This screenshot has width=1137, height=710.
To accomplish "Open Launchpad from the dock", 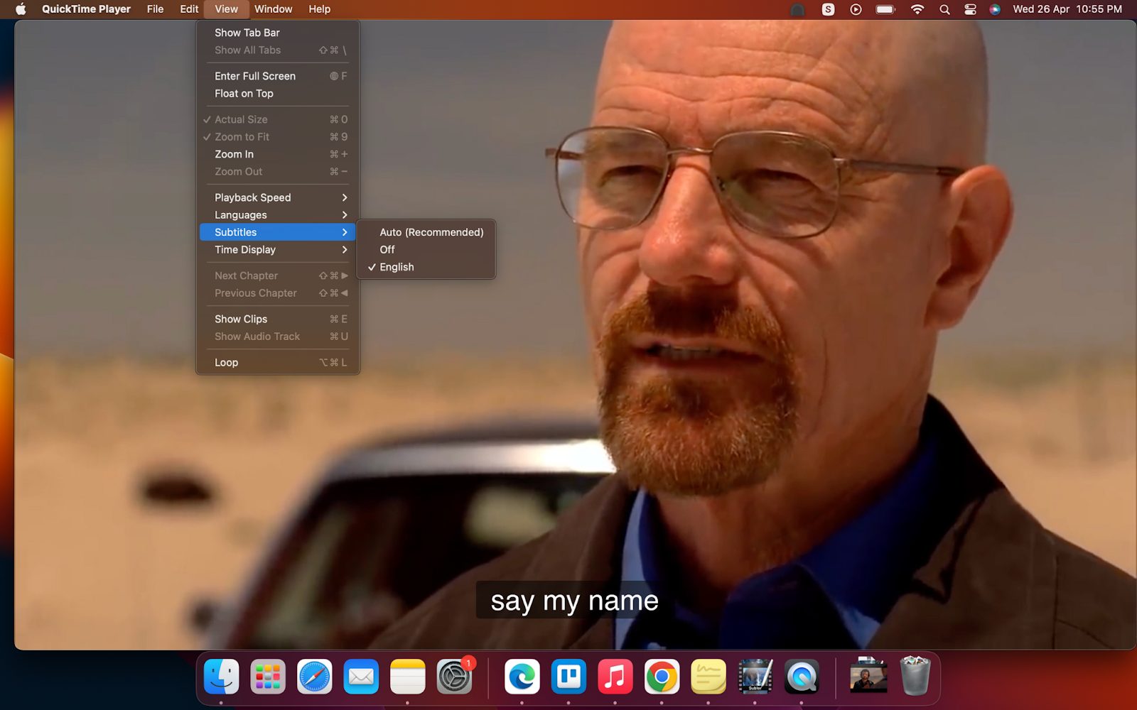I will [x=268, y=677].
